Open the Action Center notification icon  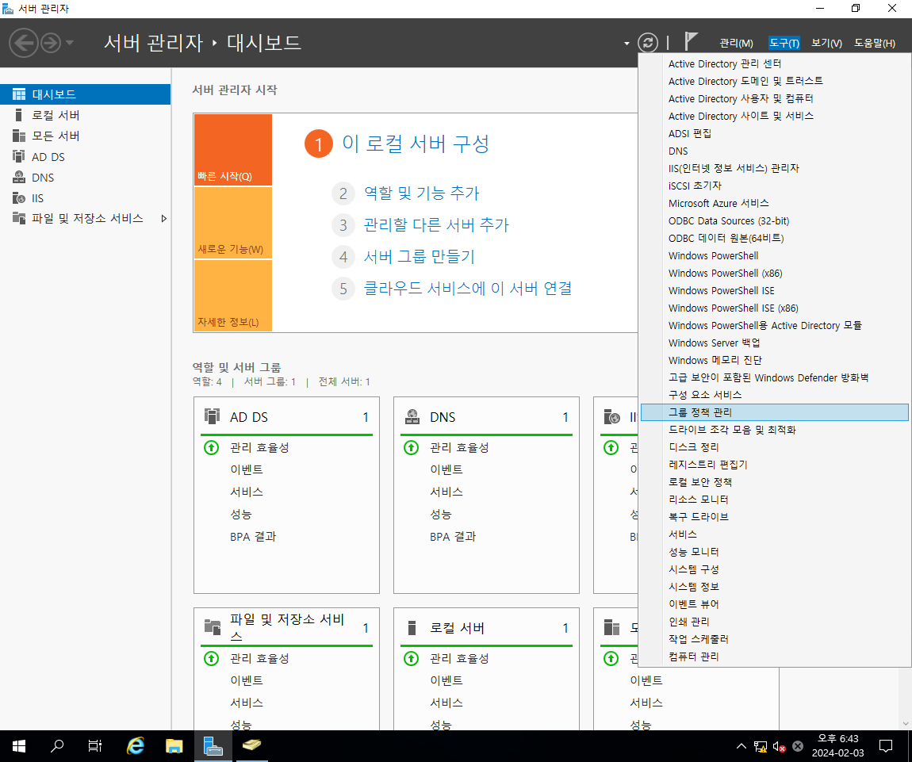(x=886, y=745)
